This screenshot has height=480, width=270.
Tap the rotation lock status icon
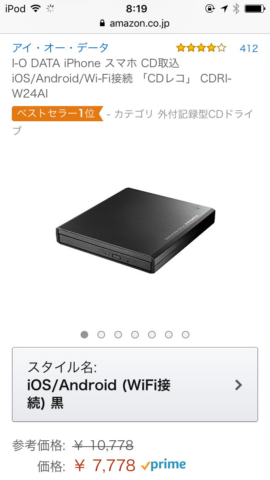pyautogui.click(x=210, y=8)
